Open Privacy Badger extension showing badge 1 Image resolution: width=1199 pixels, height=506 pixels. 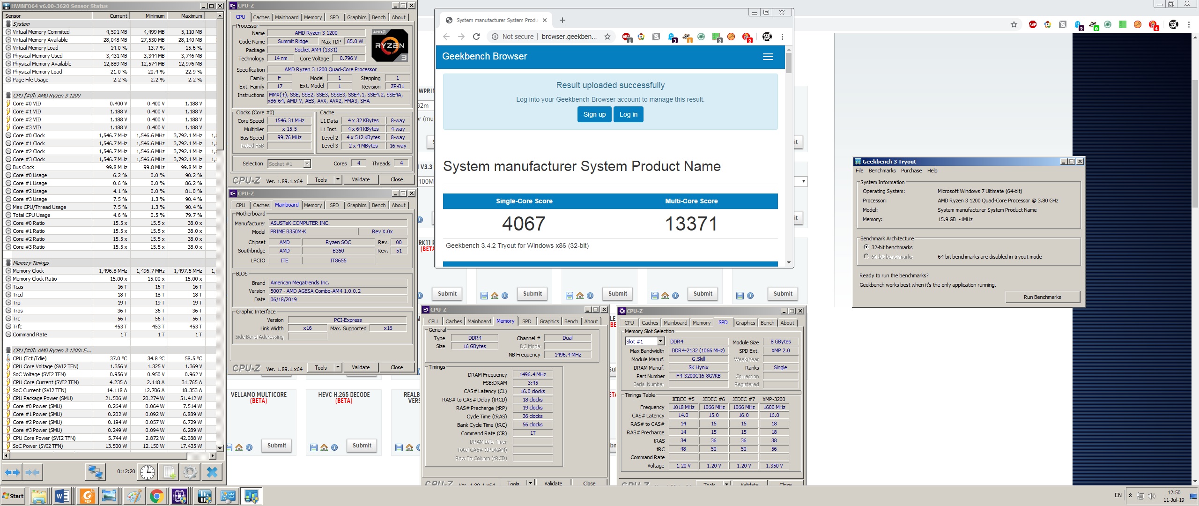pos(687,37)
